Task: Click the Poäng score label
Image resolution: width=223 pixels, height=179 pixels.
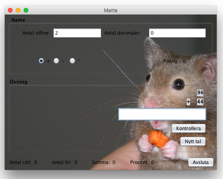Action: 171,61
